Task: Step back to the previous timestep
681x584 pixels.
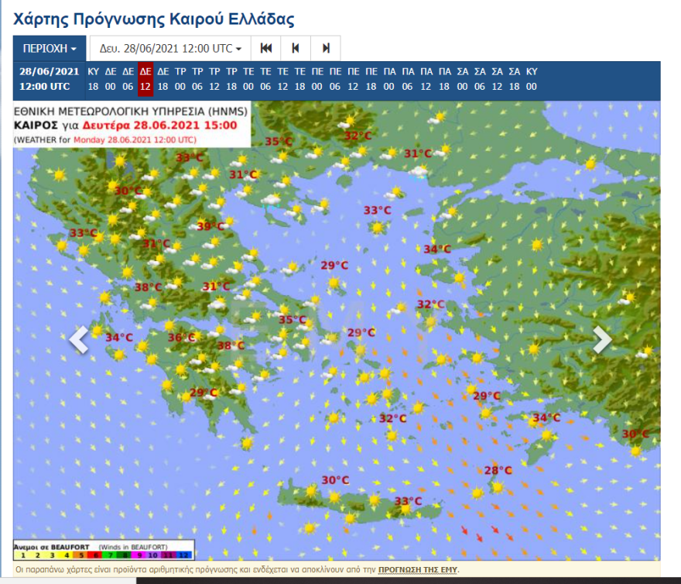Action: [296, 48]
